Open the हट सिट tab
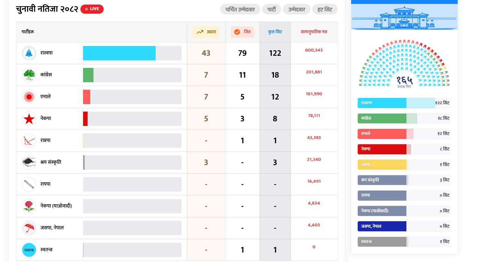This screenshot has width=478, height=262. click(x=325, y=9)
